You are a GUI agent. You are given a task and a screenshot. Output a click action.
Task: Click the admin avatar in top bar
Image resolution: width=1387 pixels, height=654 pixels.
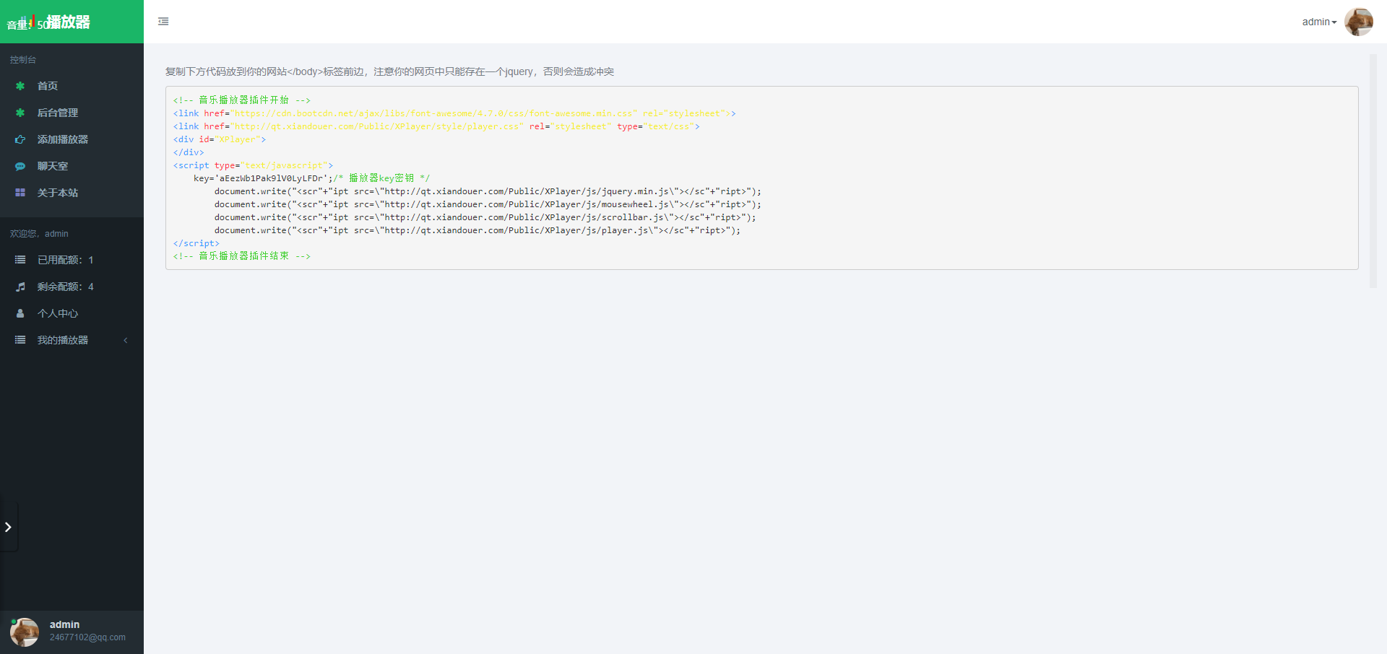point(1358,22)
